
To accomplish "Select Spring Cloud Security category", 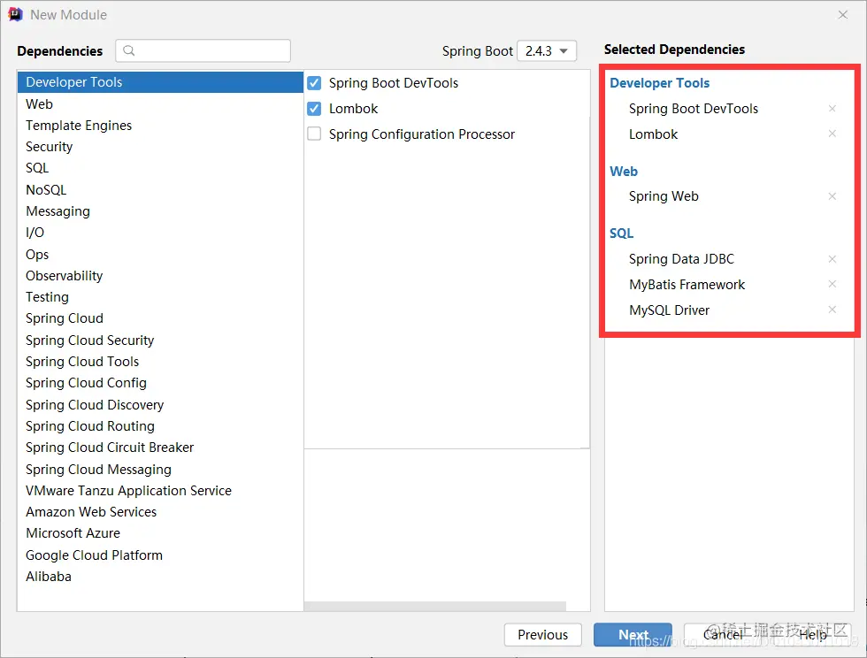I will (x=160, y=340).
